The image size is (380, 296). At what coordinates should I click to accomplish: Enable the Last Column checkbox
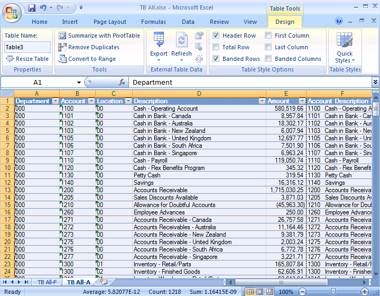268,47
